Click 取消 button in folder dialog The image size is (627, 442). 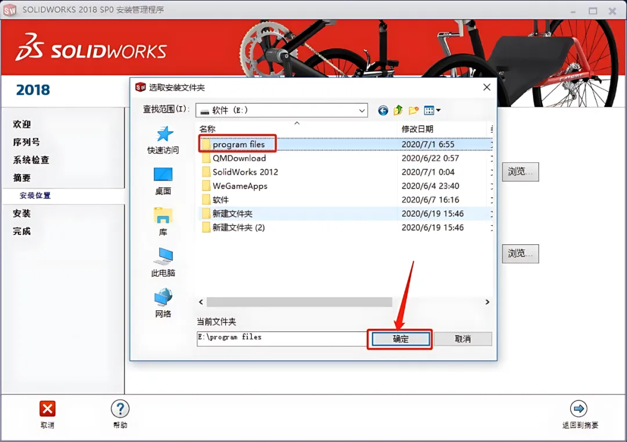pos(463,339)
